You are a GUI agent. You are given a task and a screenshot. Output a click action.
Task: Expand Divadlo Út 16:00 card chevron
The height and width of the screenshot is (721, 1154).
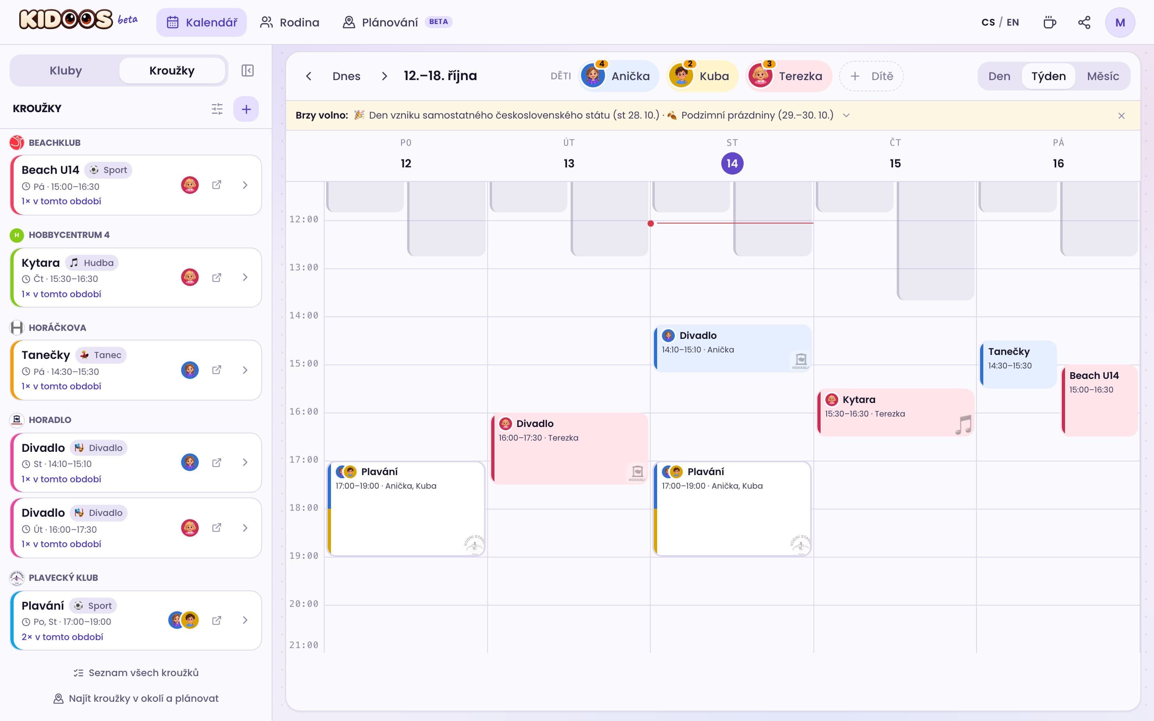pos(245,528)
